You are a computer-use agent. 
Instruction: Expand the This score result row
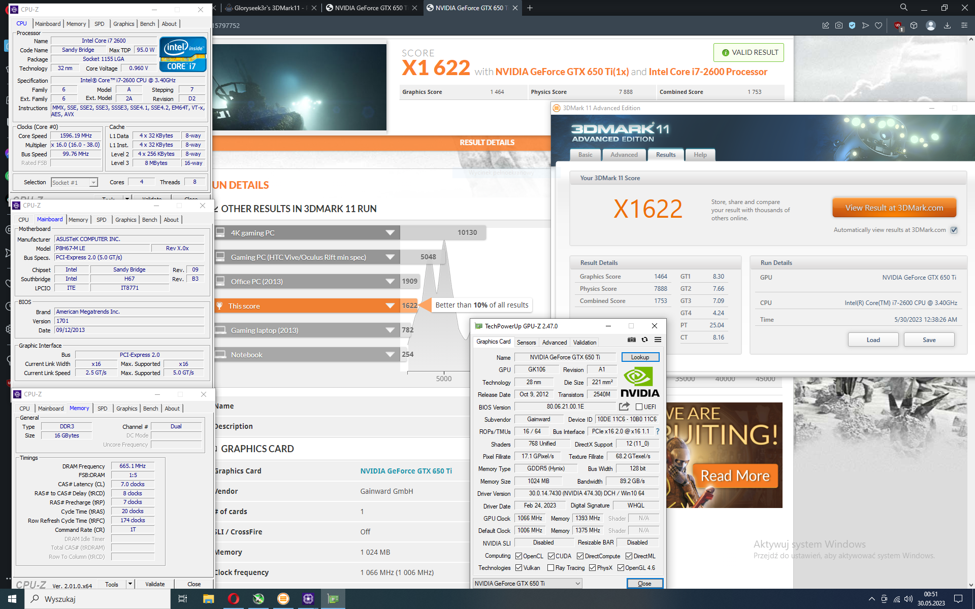(x=390, y=306)
